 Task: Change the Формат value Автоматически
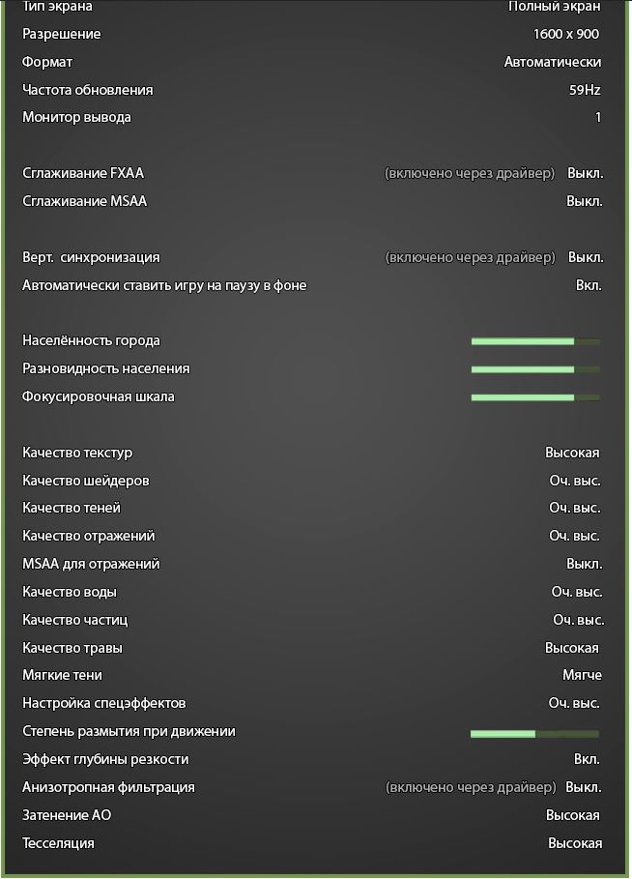click(553, 63)
